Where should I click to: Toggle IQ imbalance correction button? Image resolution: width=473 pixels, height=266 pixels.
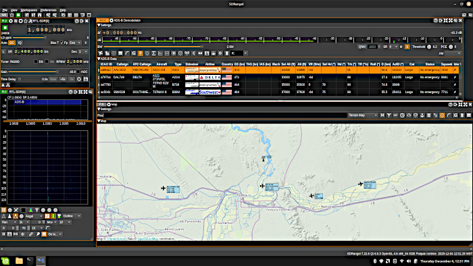tap(20, 43)
